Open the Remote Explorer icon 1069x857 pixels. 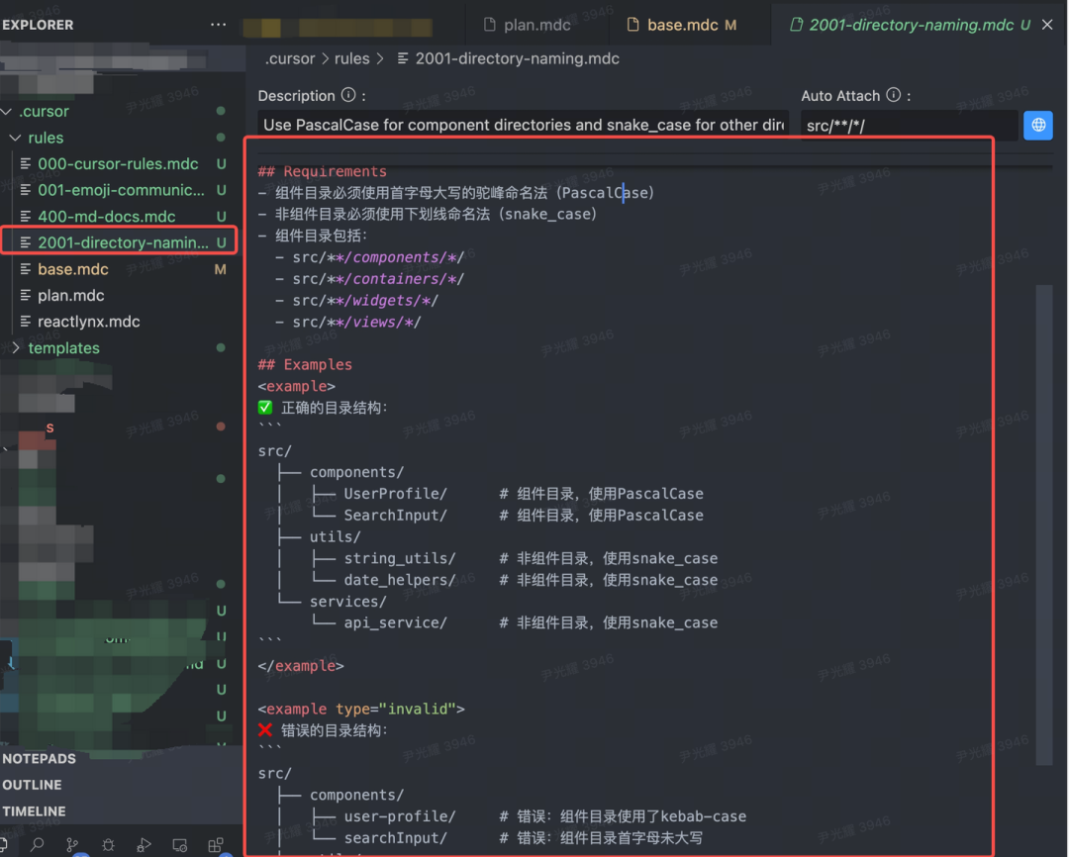(x=180, y=845)
